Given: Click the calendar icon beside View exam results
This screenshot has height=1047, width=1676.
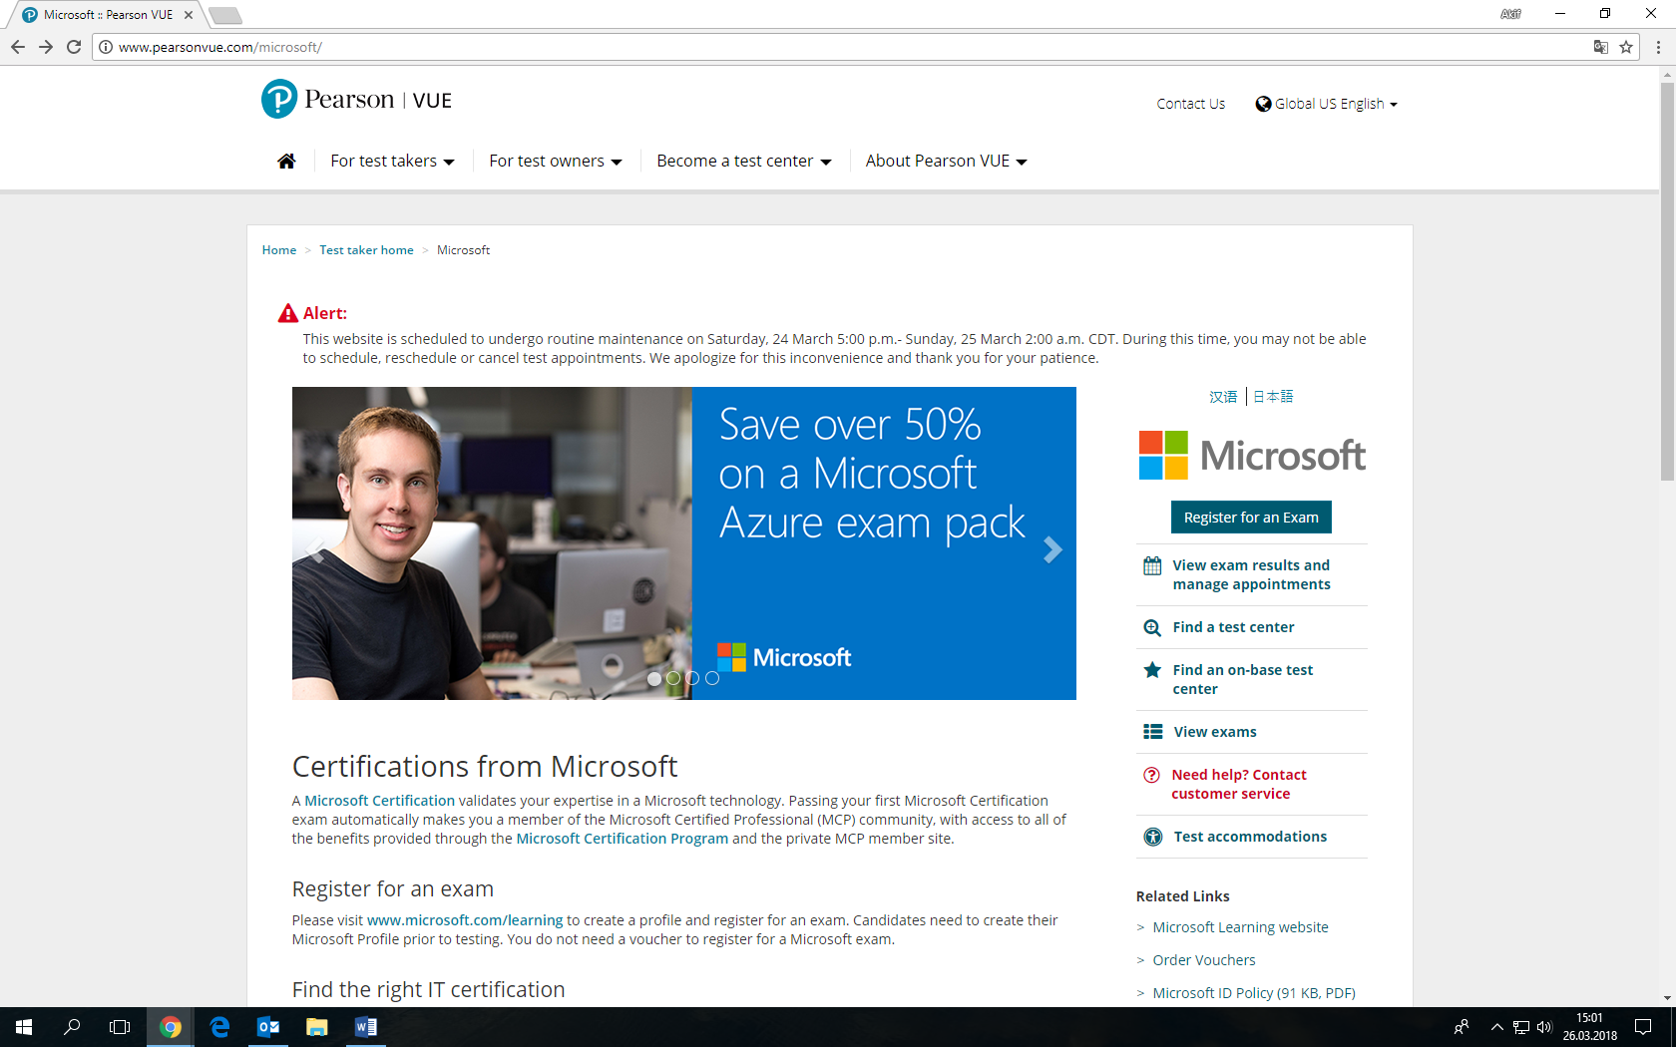Looking at the screenshot, I should [x=1152, y=565].
